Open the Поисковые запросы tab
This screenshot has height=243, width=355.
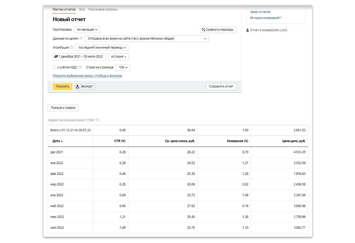103,10
